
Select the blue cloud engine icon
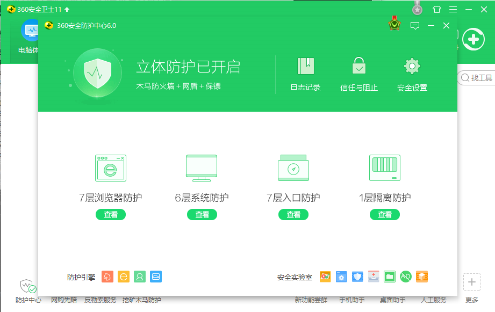[x=156, y=277]
